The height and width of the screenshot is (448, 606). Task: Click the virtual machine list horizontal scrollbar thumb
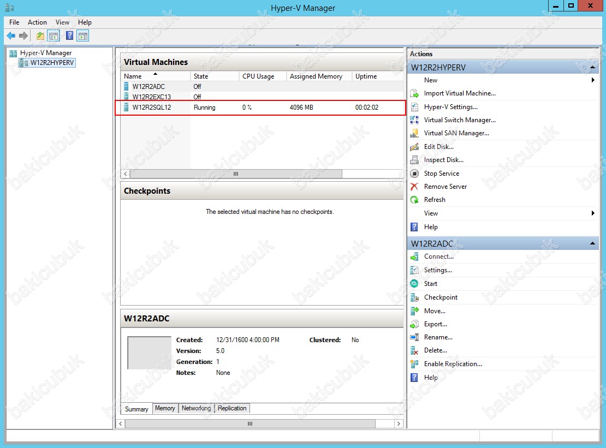tap(236, 174)
